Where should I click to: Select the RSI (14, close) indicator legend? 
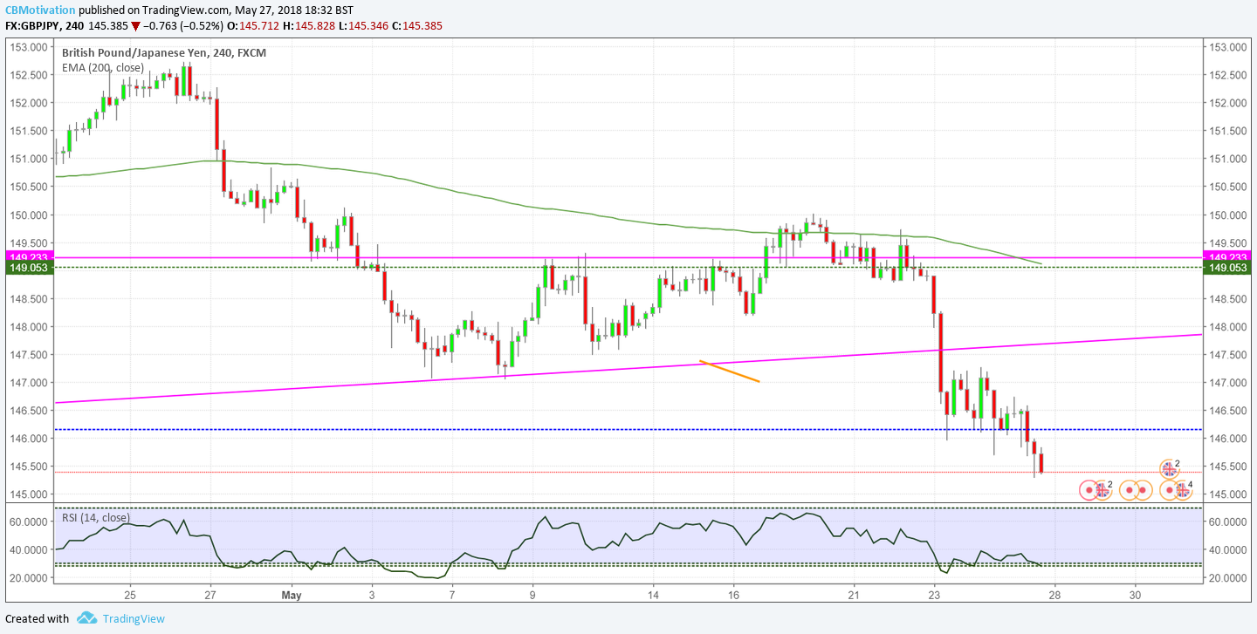[x=96, y=518]
